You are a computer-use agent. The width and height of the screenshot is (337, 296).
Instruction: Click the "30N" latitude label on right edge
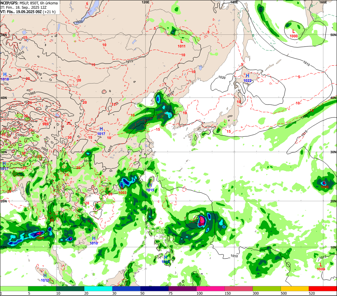pos(333,152)
